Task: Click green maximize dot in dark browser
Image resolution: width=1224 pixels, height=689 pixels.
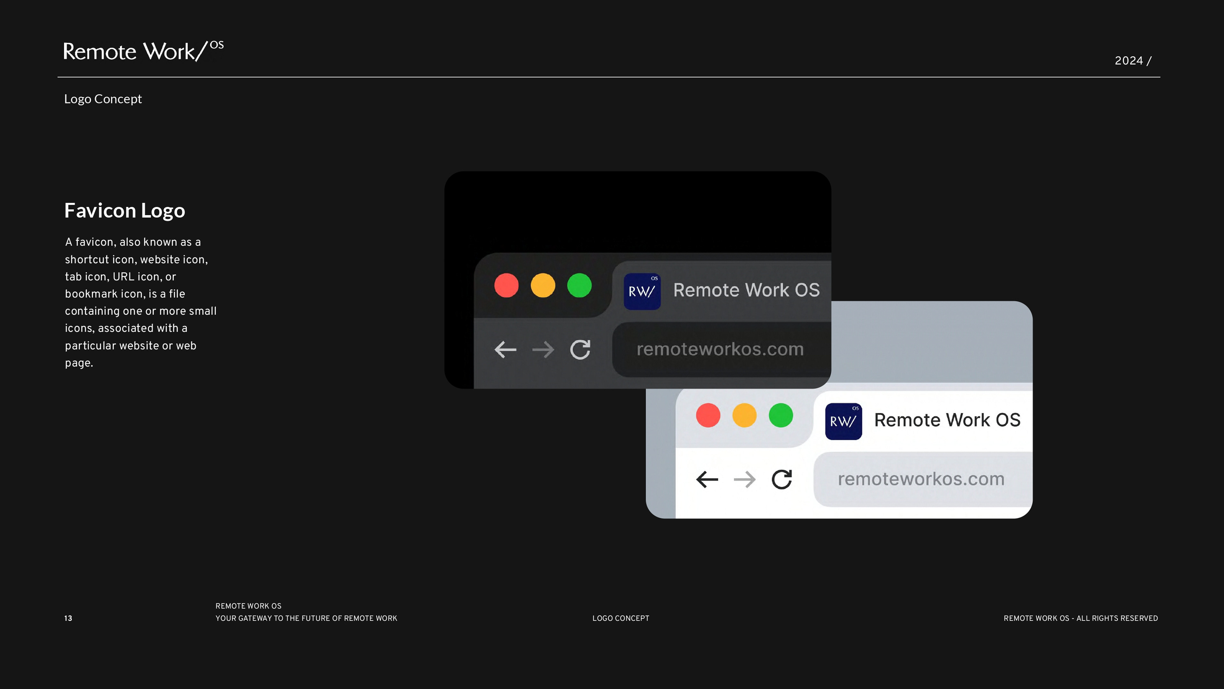Action: pyautogui.click(x=579, y=286)
